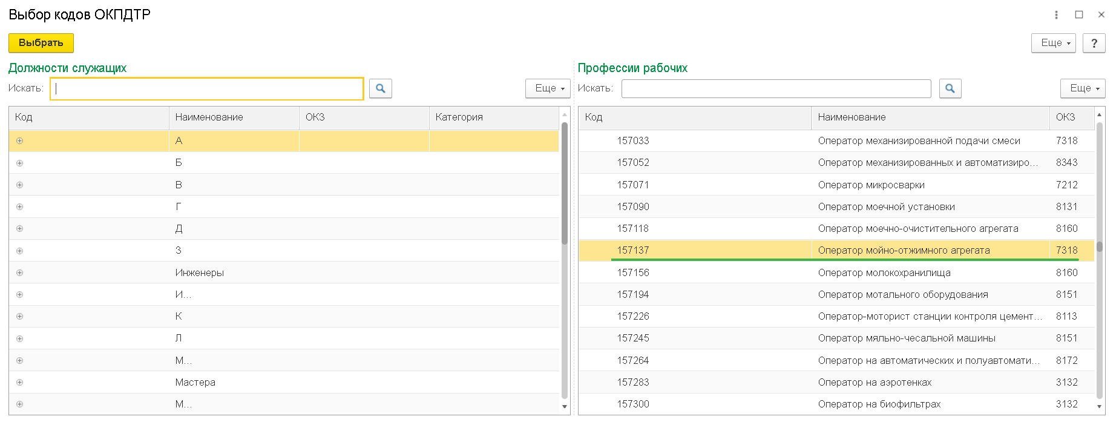Focus the Должности служащих search field
Image resolution: width=1119 pixels, height=422 pixels.
point(206,88)
